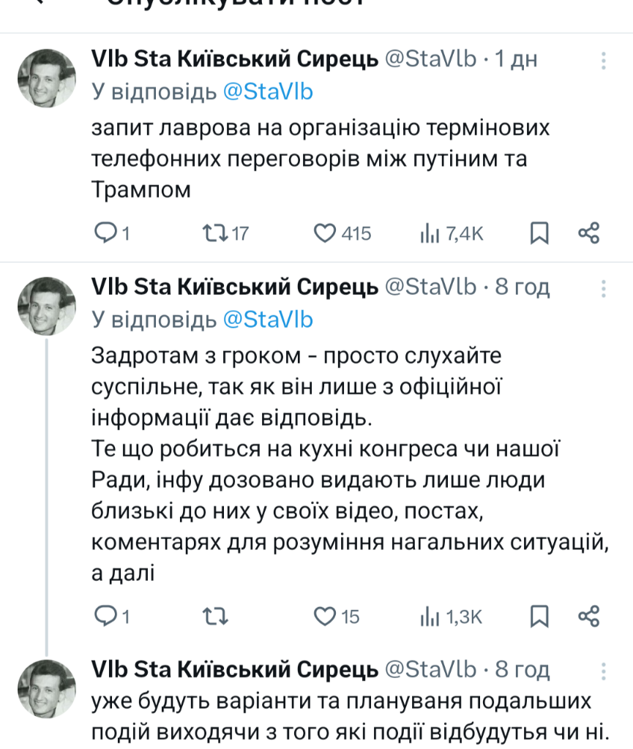Image resolution: width=633 pixels, height=749 pixels.
Task: Tap @StaVlb reply link in the 'Задротам' post
Action: point(267,319)
